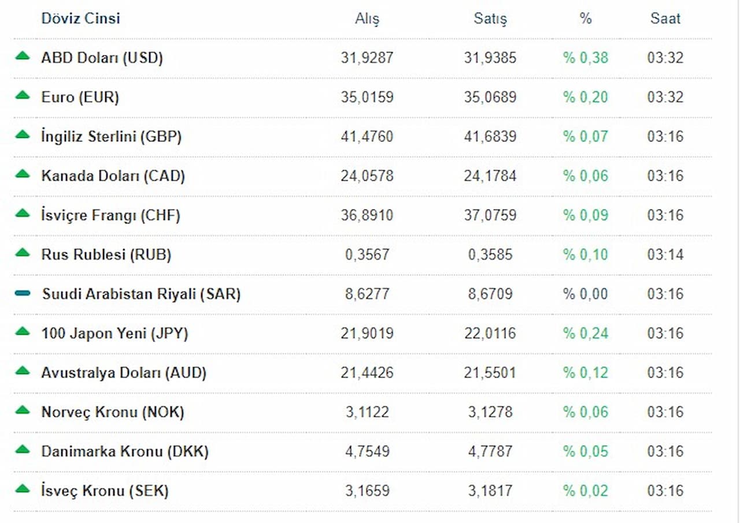Image resolution: width=740 pixels, height=523 pixels.
Task: Click the Alış column header
Action: [x=367, y=18]
